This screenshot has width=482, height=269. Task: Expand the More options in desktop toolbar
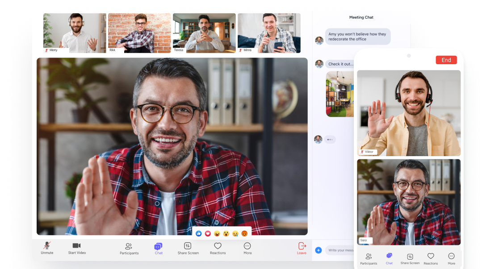pos(247,246)
